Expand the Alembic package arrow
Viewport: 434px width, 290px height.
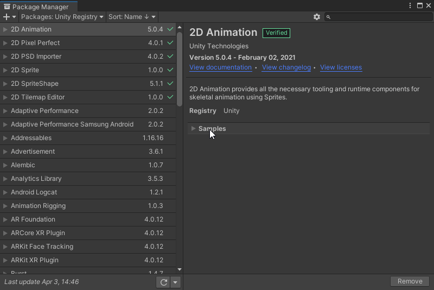(5, 165)
